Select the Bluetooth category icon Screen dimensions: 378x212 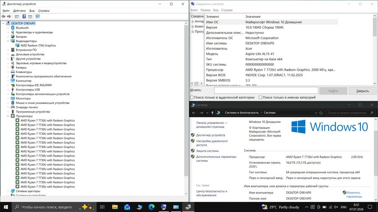click(x=13, y=28)
